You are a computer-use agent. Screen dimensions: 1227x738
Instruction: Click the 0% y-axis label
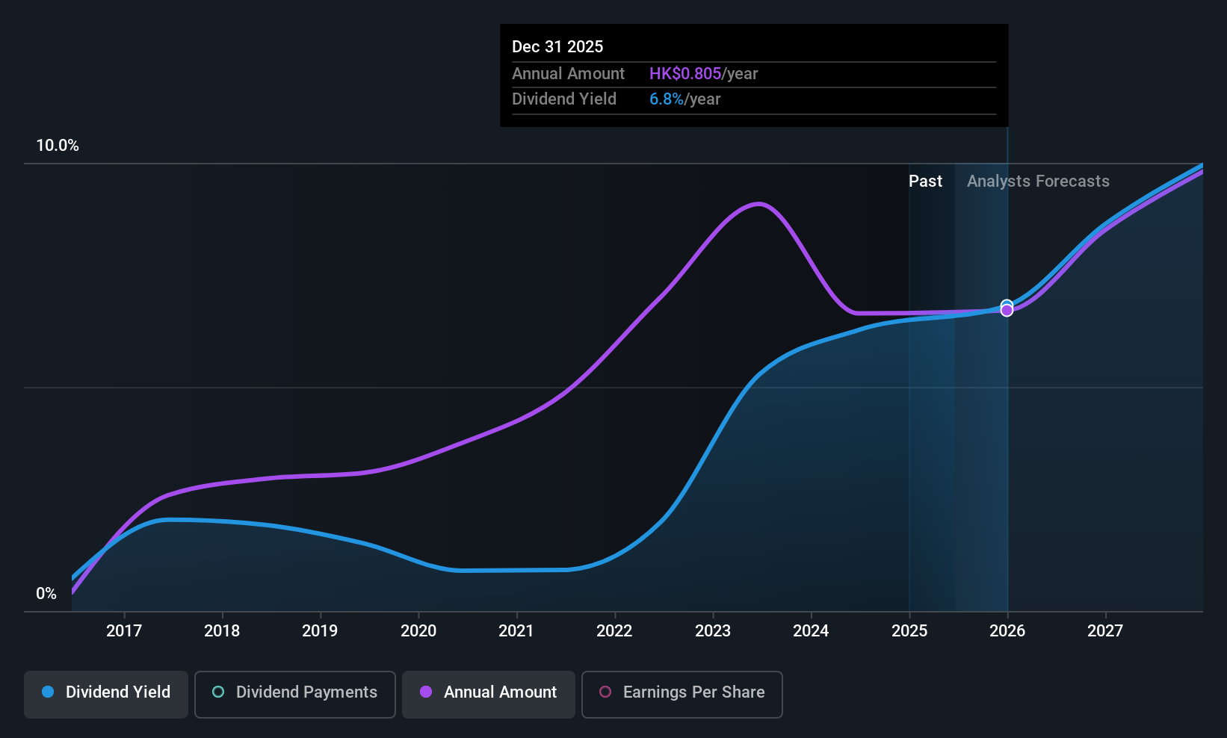[x=46, y=593]
